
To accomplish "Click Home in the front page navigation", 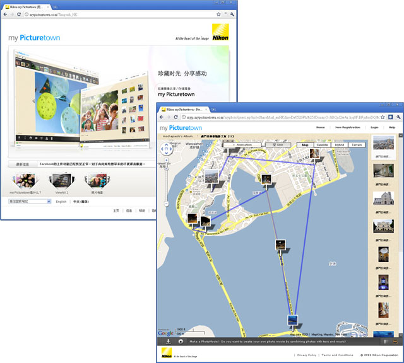I will pos(320,127).
